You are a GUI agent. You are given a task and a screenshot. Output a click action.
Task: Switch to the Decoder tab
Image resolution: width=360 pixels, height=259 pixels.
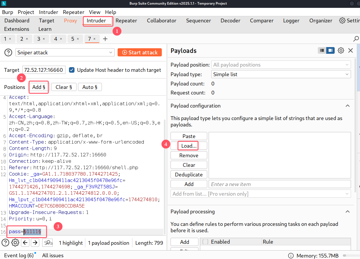tap(230, 21)
